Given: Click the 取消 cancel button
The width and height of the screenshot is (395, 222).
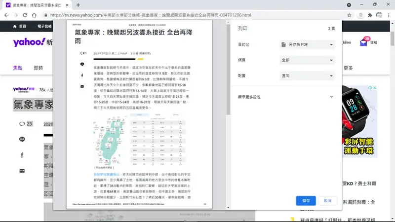Looking at the screenshot, I should pyautogui.click(x=327, y=201).
